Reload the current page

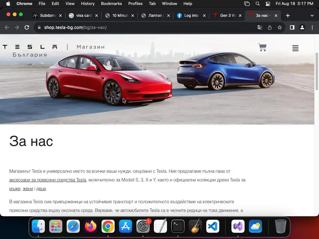pos(27,27)
